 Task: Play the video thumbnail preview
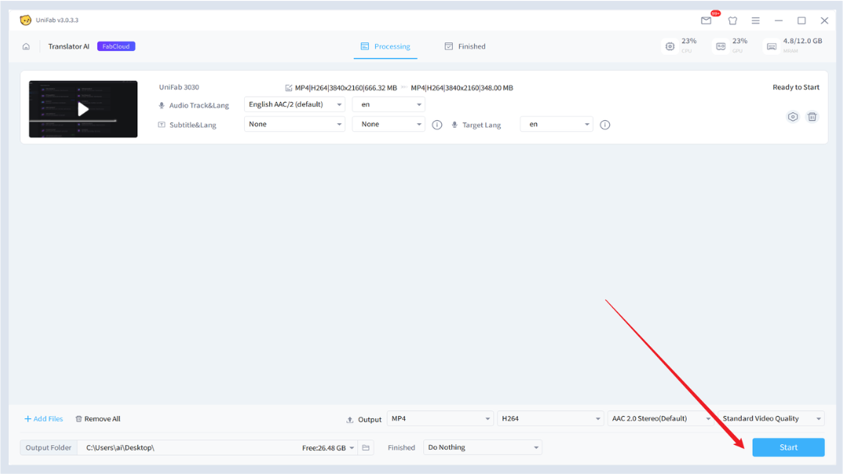83,109
